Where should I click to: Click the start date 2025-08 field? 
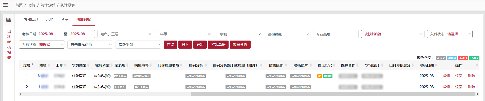[x=46, y=34]
